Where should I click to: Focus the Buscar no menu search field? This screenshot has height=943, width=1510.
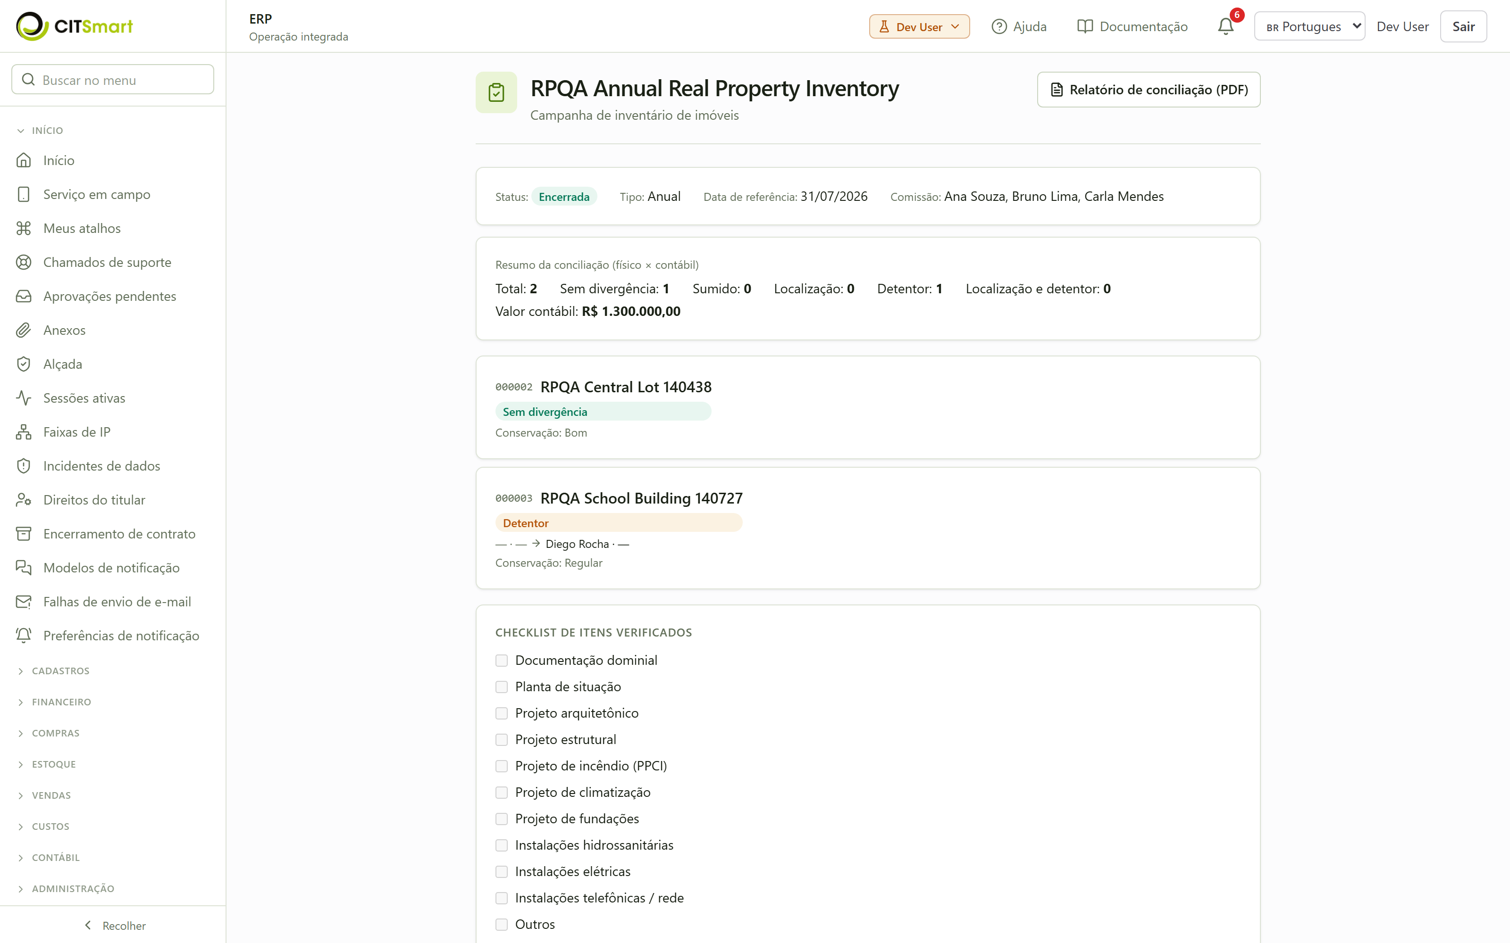(113, 80)
